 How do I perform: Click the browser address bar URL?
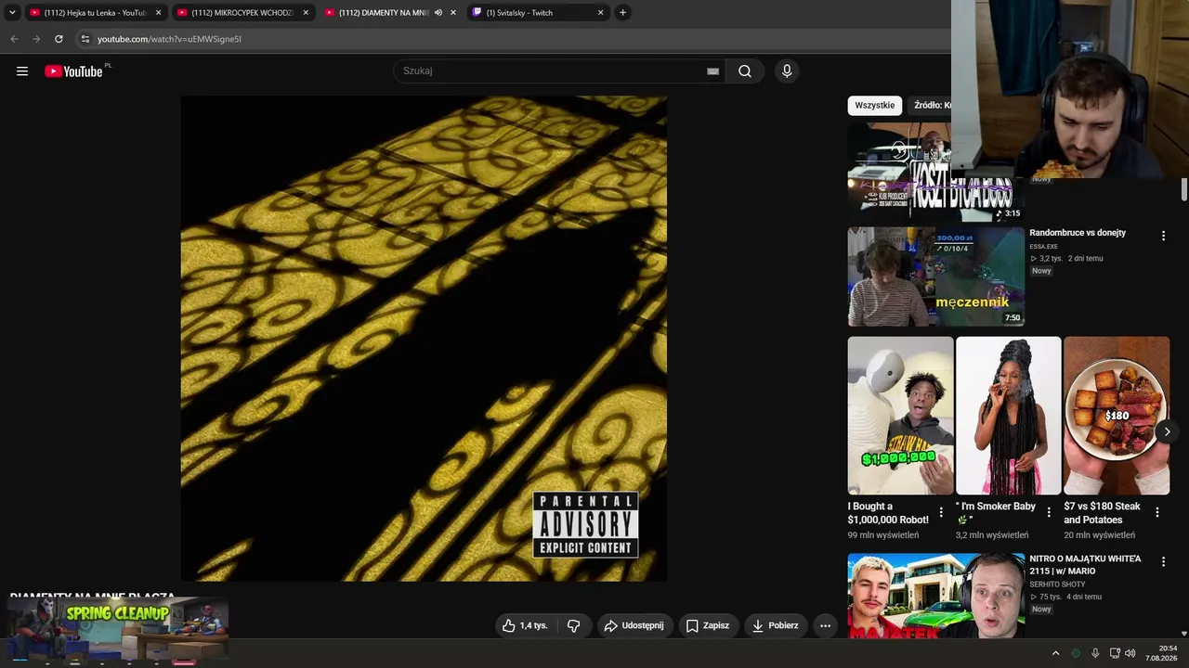point(169,39)
